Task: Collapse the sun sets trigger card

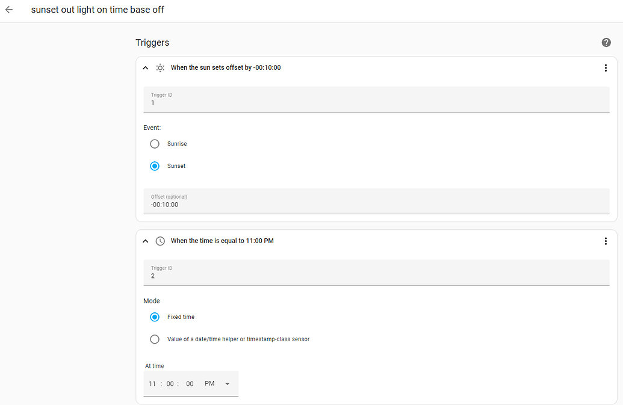Action: tap(146, 68)
